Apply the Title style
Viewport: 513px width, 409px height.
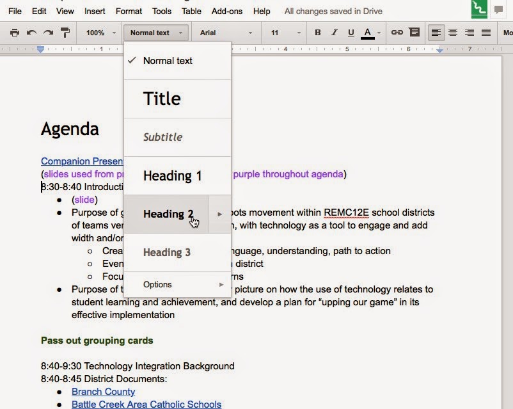point(177,99)
